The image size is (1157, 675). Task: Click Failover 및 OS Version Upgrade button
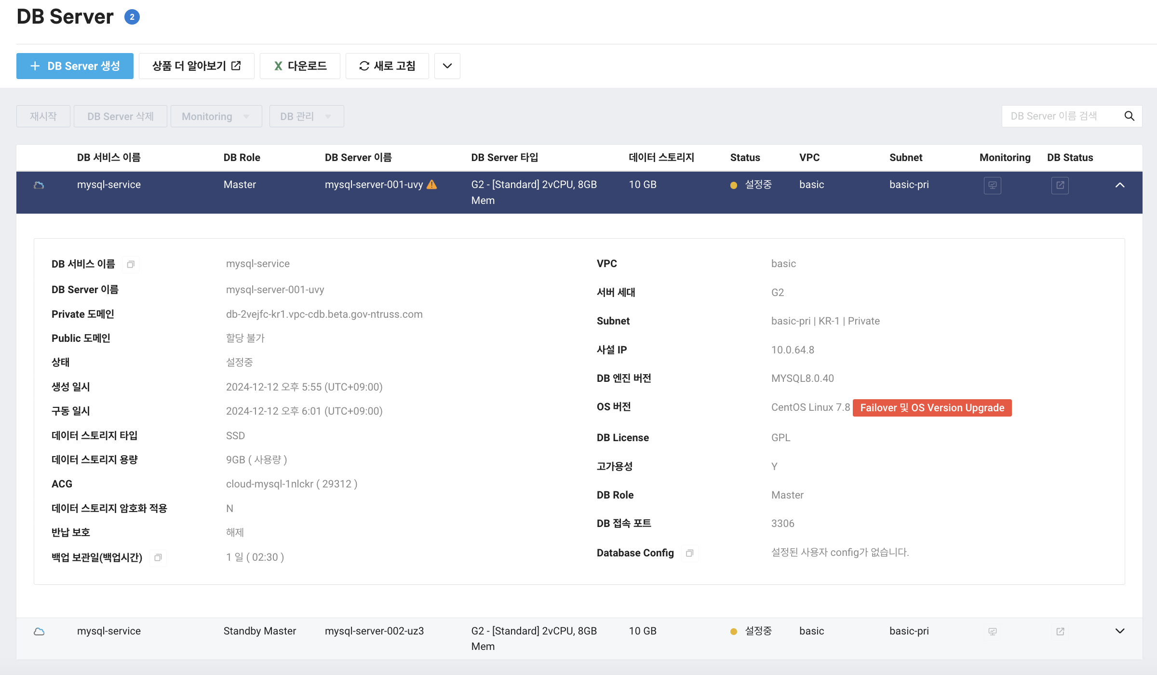point(931,407)
